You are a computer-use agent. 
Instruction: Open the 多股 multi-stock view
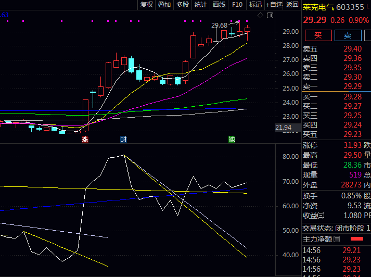(x=183, y=5)
